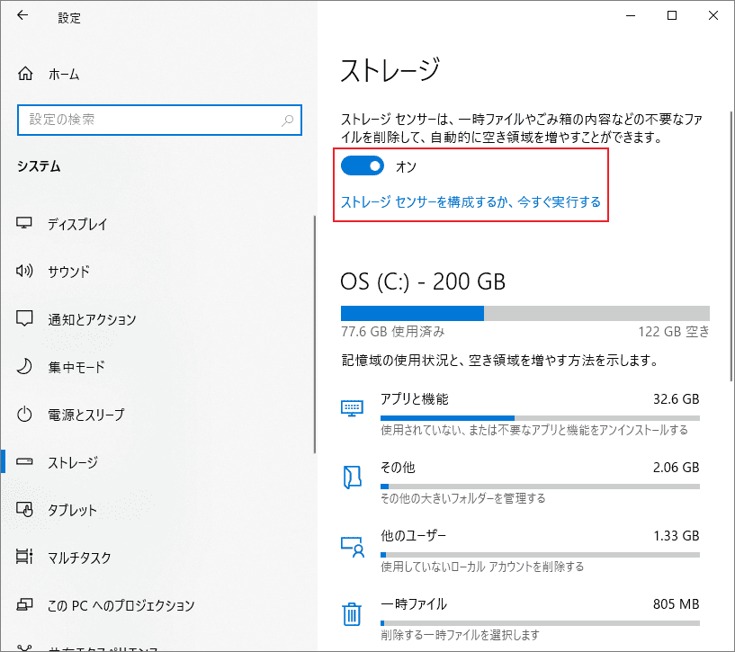Screen dimensions: 735x652
Task: Click the 一時ファイル trash can icon
Action: tap(354, 611)
